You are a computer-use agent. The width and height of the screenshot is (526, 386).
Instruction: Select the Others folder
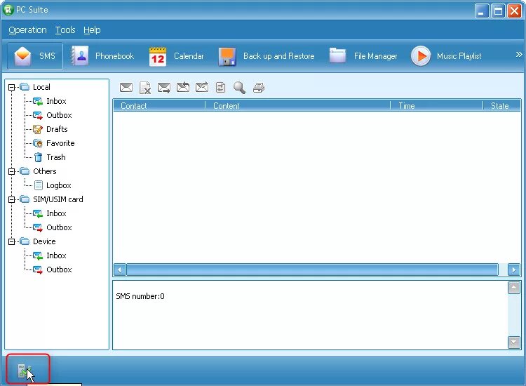click(38, 171)
